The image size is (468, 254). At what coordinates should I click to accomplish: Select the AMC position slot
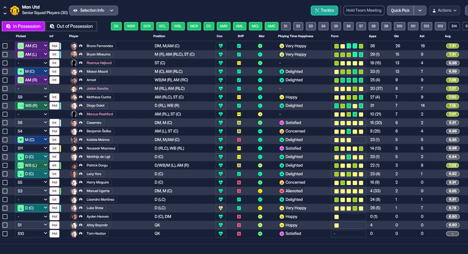pos(271,26)
